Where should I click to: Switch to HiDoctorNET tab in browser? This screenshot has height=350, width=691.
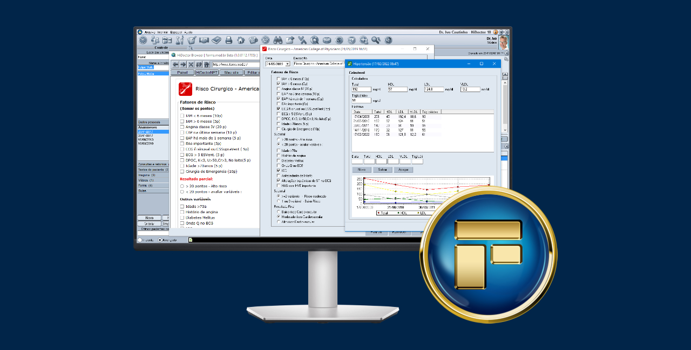click(207, 72)
